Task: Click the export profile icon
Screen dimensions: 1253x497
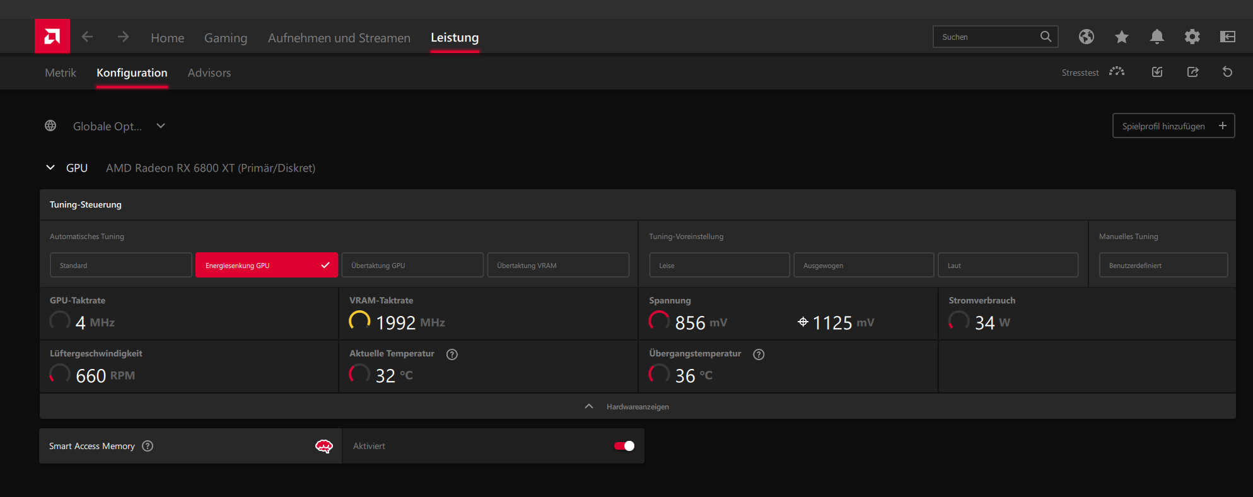Action: click(x=1192, y=72)
